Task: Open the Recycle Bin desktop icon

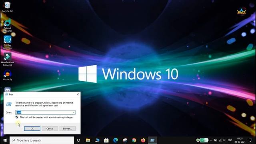Action: (7, 7)
